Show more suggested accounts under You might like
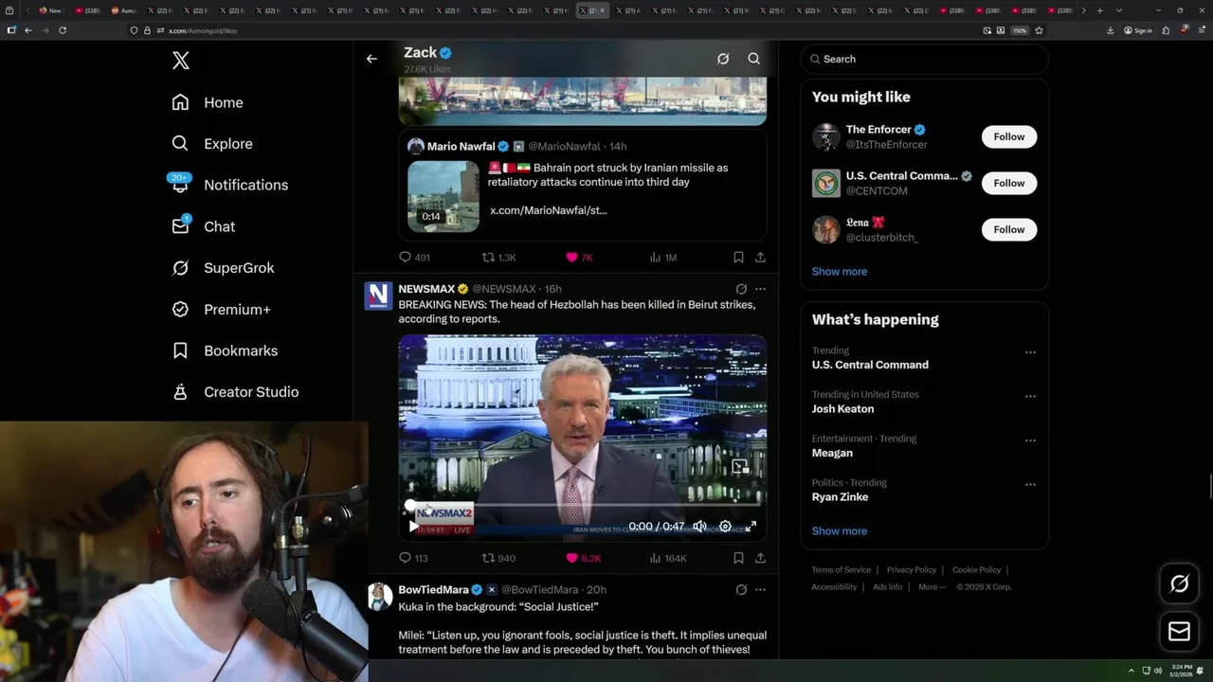The width and height of the screenshot is (1213, 682). (x=840, y=272)
